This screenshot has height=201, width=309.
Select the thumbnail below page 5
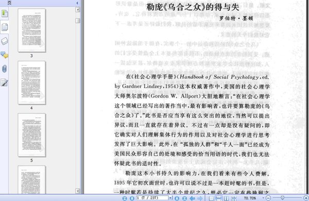coord(32,180)
